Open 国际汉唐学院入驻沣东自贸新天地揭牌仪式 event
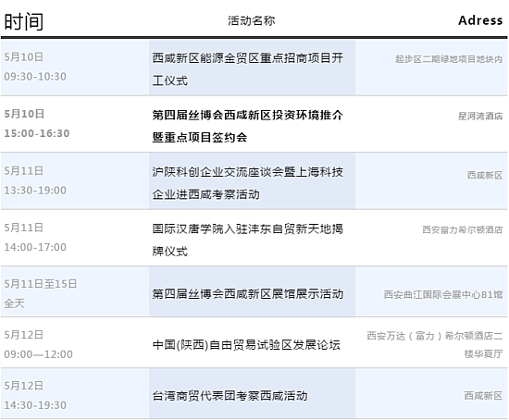Viewport: 509px width, 420px height. point(248,240)
